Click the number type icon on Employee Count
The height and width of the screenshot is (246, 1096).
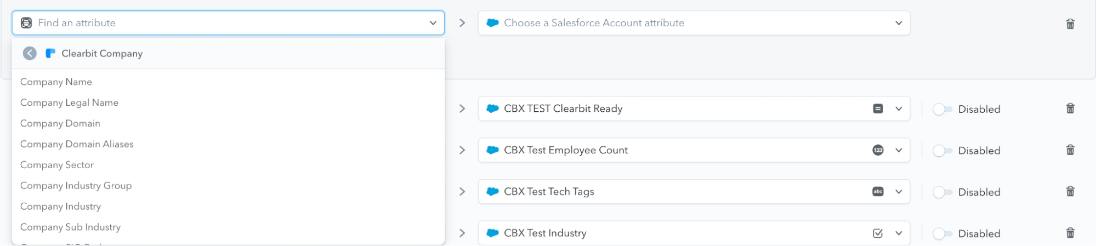coord(878,150)
